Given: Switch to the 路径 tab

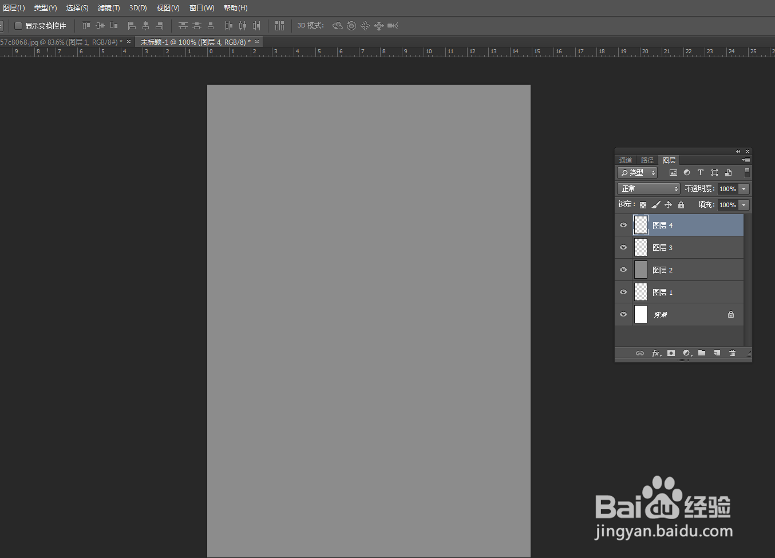Looking at the screenshot, I should [x=647, y=160].
